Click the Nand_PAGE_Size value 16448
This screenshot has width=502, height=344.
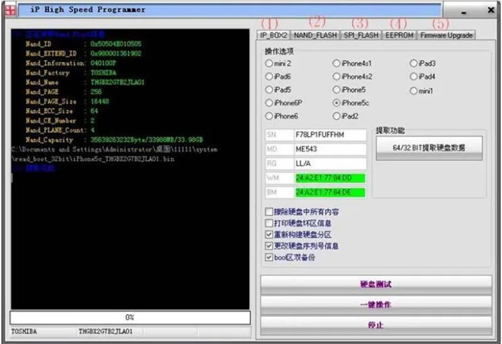click(x=100, y=102)
